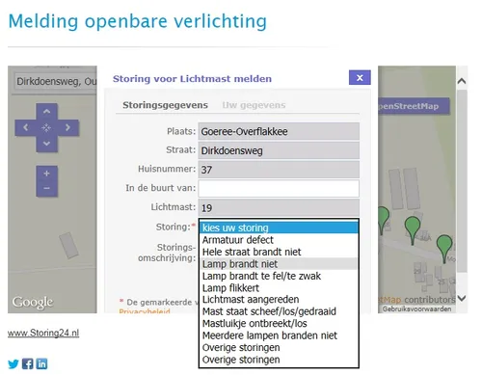This screenshot has width=482, height=375.
Task: Switch to the Uw gegevens tab
Action: pos(254,105)
